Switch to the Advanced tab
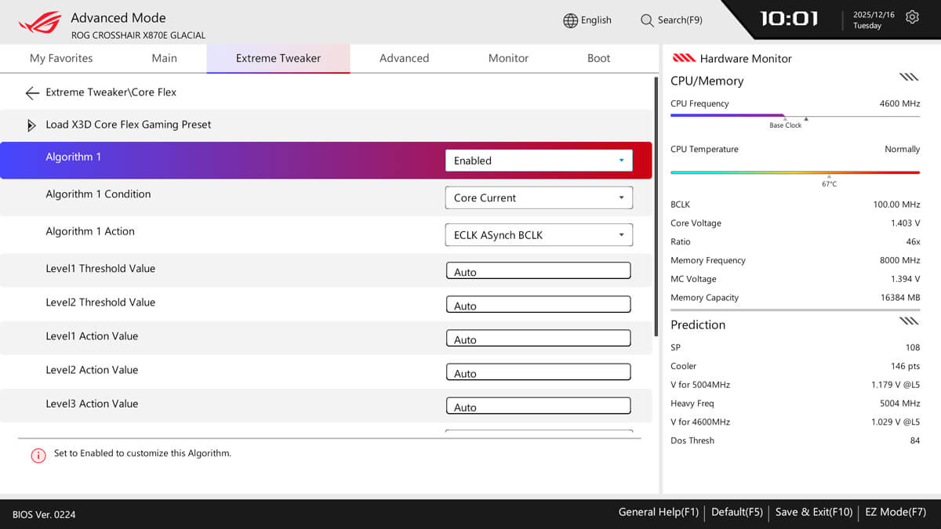Image resolution: width=941 pixels, height=529 pixels. click(x=404, y=58)
